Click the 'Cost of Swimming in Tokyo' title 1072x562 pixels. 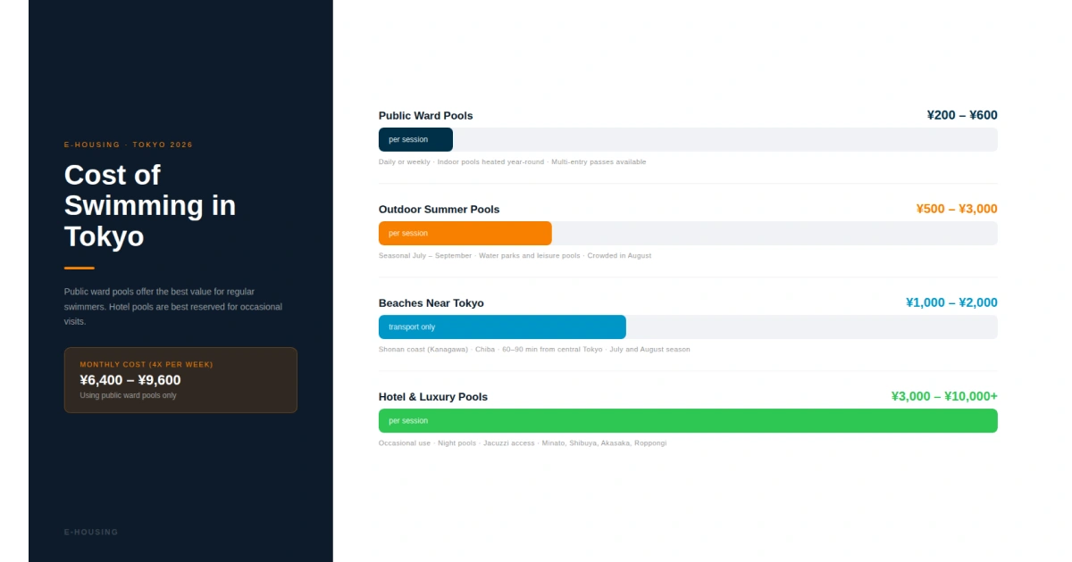pos(150,205)
